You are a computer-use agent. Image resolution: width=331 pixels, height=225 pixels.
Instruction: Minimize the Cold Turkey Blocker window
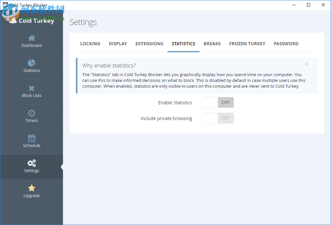[x=294, y=5]
